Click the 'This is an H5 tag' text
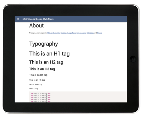Image resolution: width=143 pixels, height=117 pixels. [37, 80]
